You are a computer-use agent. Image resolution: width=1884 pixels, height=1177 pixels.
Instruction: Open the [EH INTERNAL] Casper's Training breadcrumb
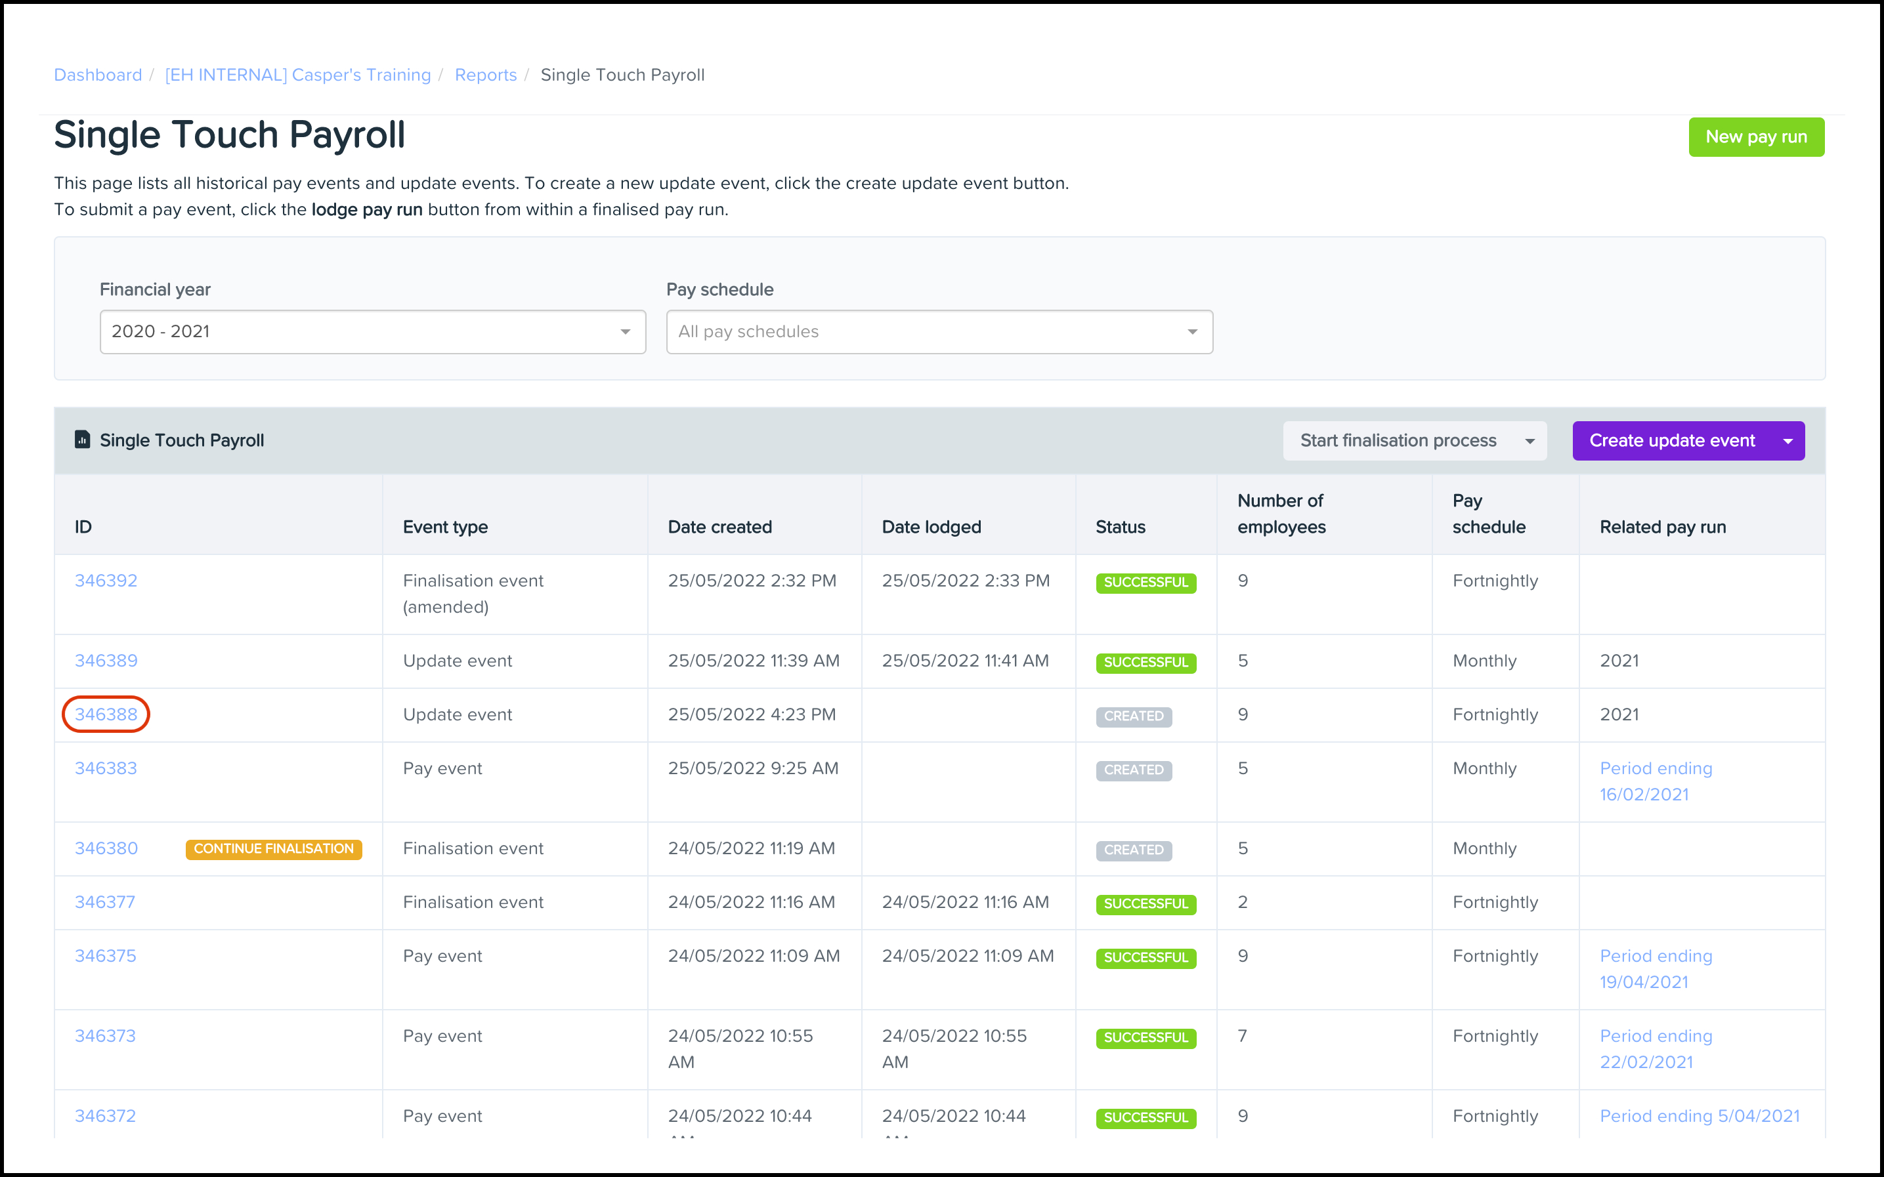(x=297, y=75)
